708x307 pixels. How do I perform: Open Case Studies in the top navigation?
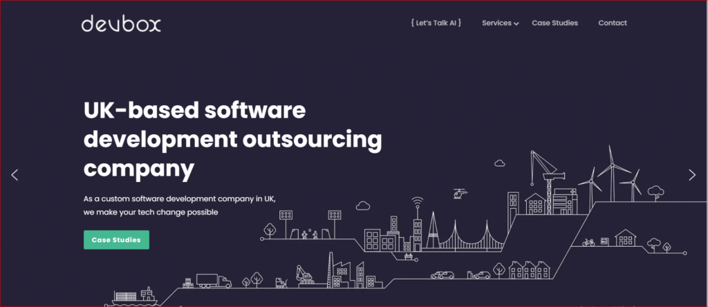(555, 23)
